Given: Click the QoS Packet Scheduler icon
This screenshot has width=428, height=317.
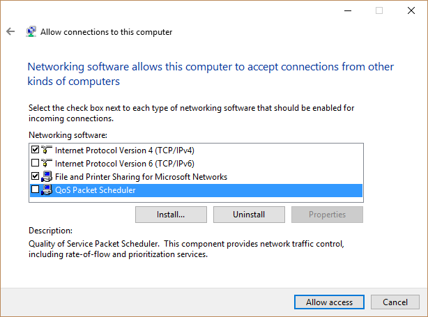Looking at the screenshot, I should pyautogui.click(x=47, y=190).
